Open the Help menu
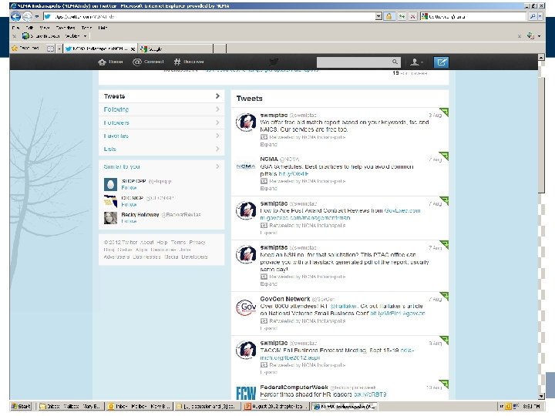 pyautogui.click(x=103, y=28)
